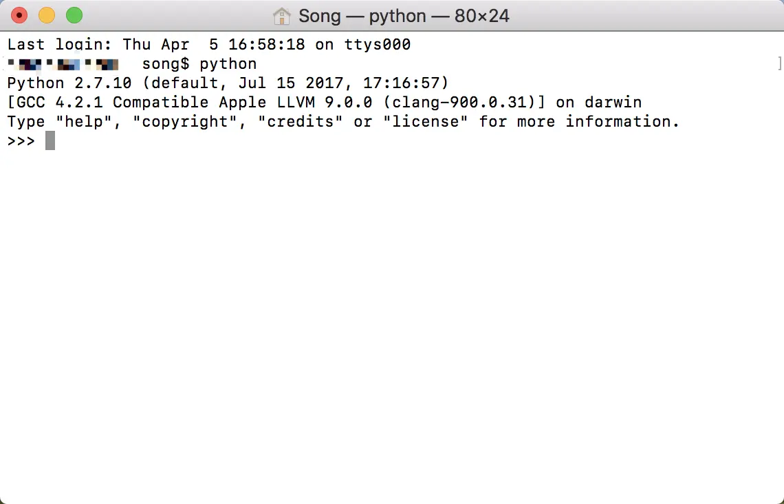Click the home folder icon in title bar
Screen dimensions: 784x504
tap(281, 15)
